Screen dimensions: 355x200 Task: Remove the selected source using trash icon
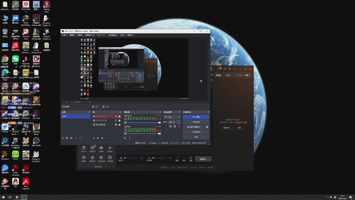click(x=98, y=138)
